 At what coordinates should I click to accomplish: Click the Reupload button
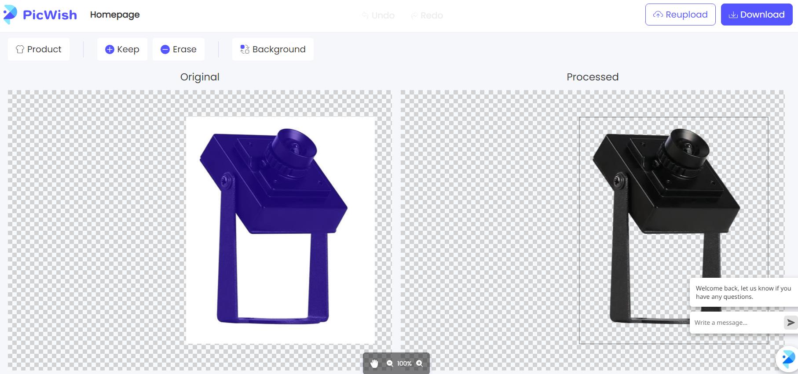click(x=681, y=15)
